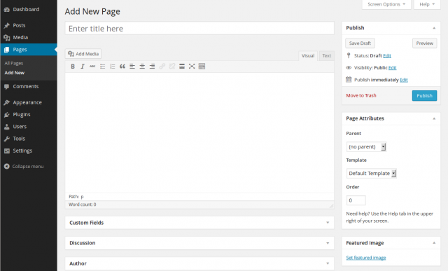Insert a blockquote using the quote icon
Viewport: 448px width, 271px height.
122,67
